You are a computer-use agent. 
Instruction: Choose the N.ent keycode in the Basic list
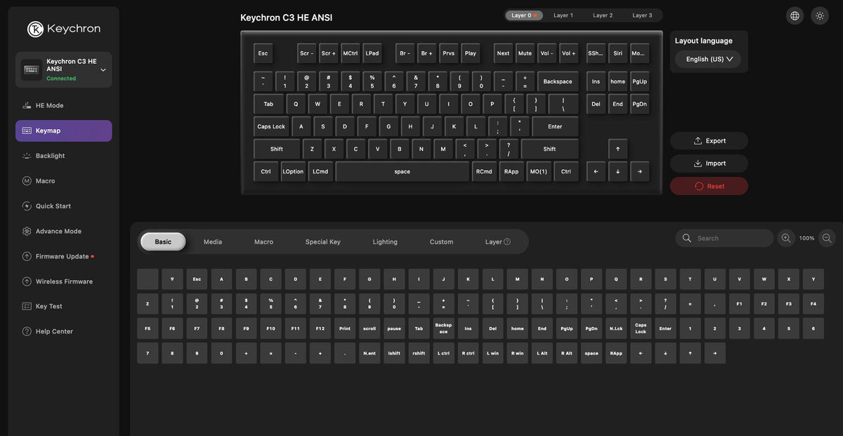tap(370, 353)
